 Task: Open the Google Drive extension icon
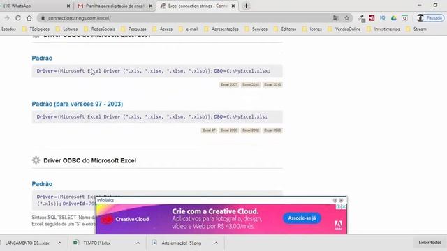[394, 18]
